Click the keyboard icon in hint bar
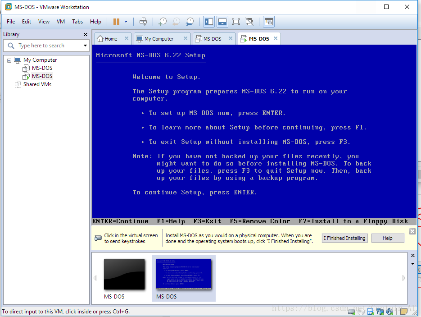 click(x=98, y=238)
